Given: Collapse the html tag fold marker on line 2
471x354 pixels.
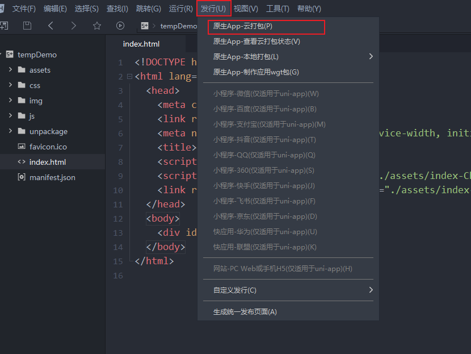Looking at the screenshot, I should point(129,76).
